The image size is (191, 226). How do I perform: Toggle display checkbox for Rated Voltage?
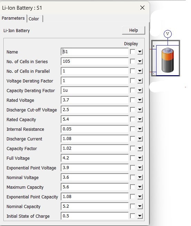click(x=132, y=100)
